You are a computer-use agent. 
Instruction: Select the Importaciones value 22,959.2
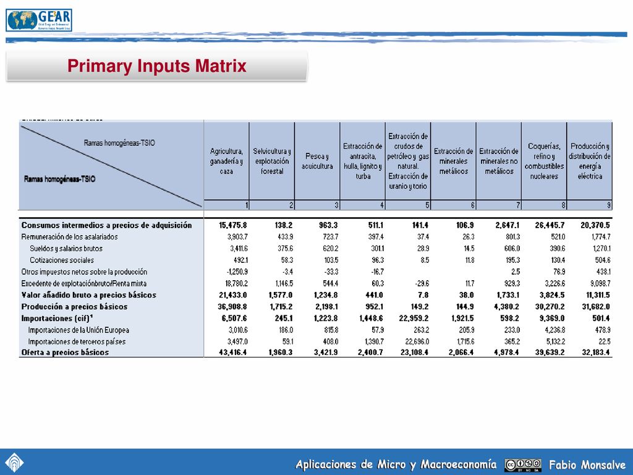[414, 319]
